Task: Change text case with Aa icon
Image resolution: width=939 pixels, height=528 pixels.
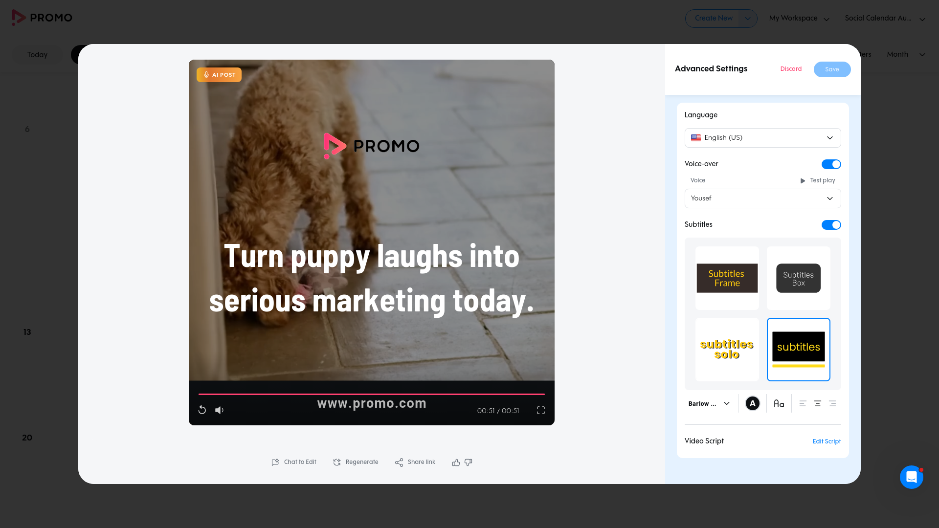Action: (x=779, y=404)
